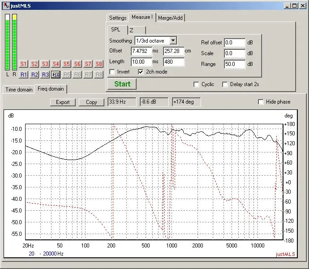Click the justMLS title bar app icon
The width and height of the screenshot is (309, 269).
click(x=7, y=5)
